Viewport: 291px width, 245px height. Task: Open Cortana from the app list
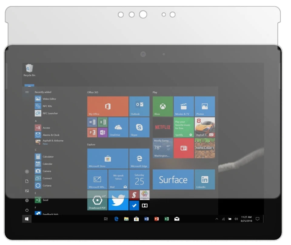pyautogui.click(x=47, y=185)
